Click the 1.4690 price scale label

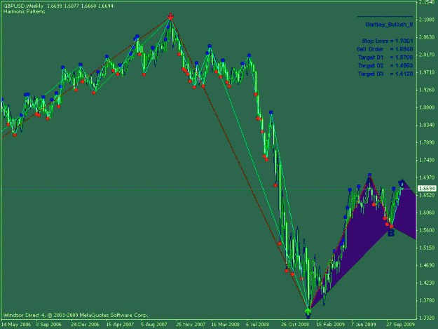pyautogui.click(x=427, y=265)
